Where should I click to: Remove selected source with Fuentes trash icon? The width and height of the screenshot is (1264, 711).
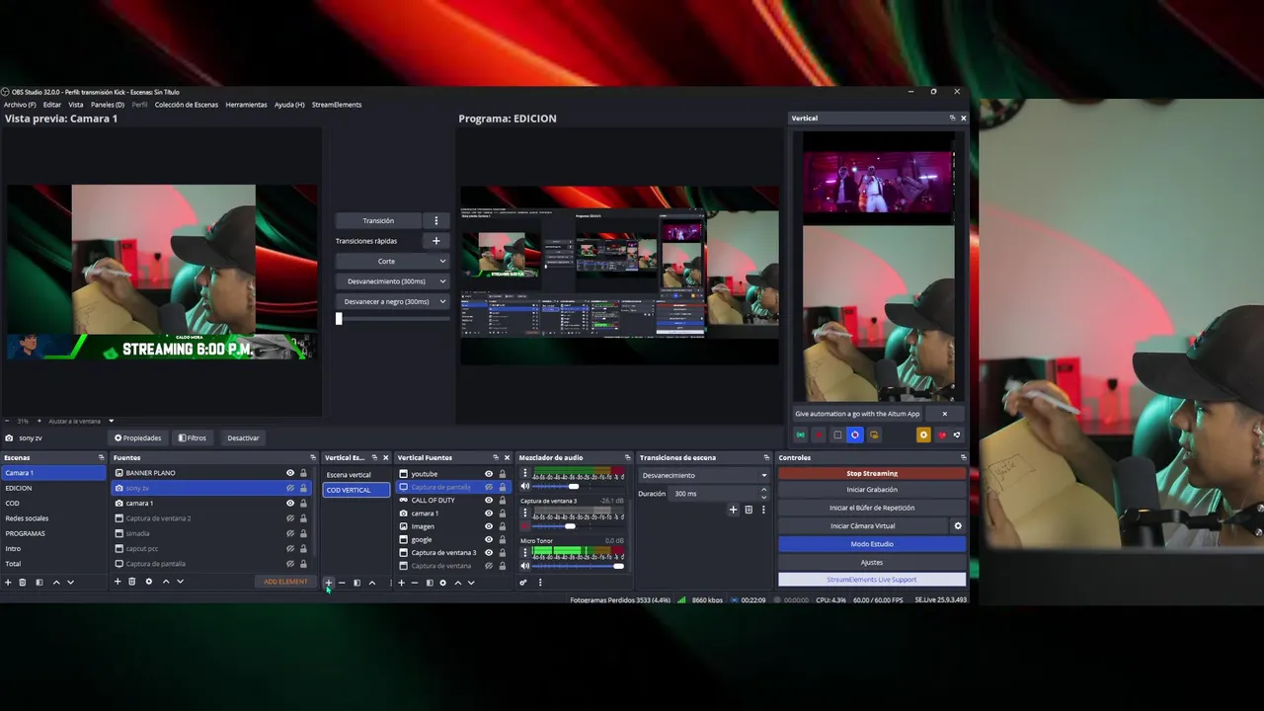pos(131,582)
